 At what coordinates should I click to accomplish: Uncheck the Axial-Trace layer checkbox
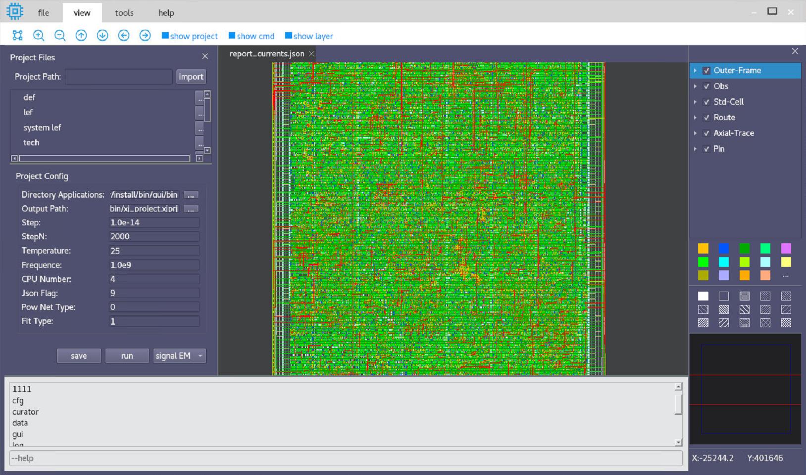tap(706, 133)
